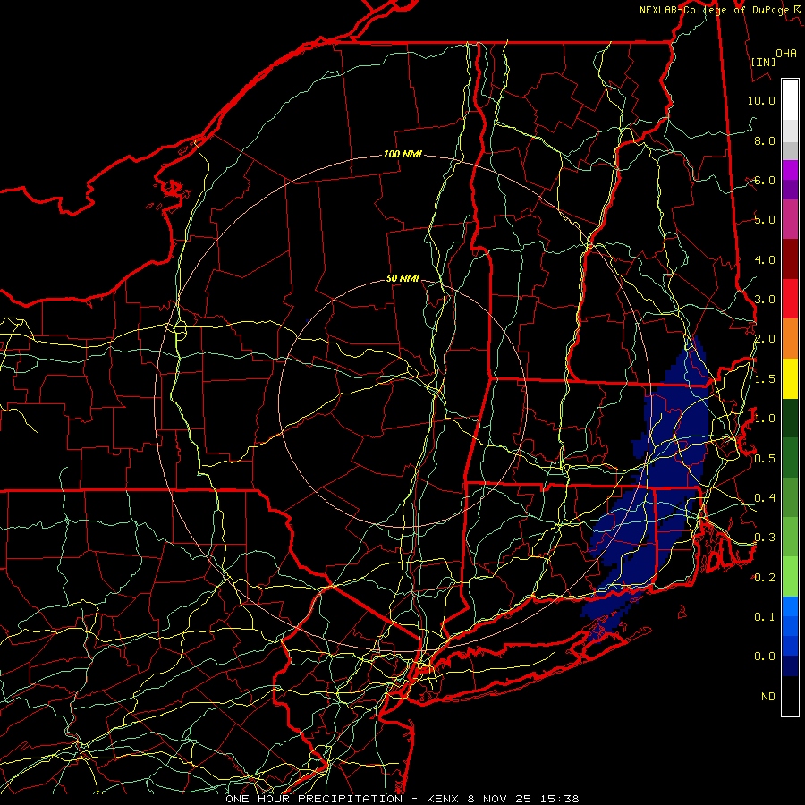This screenshot has height=805, width=805.
Task: Click the 0.1 legend value
Action: click(x=765, y=616)
